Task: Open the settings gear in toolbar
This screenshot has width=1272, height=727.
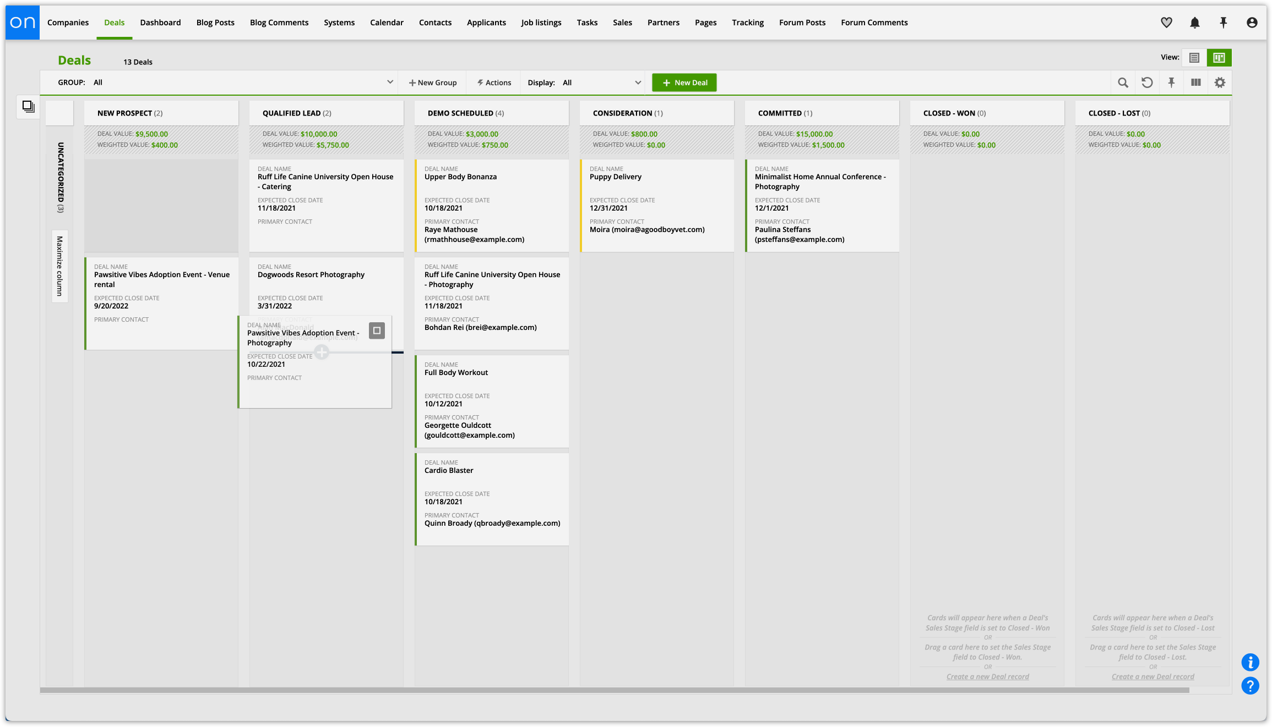Action: point(1220,82)
